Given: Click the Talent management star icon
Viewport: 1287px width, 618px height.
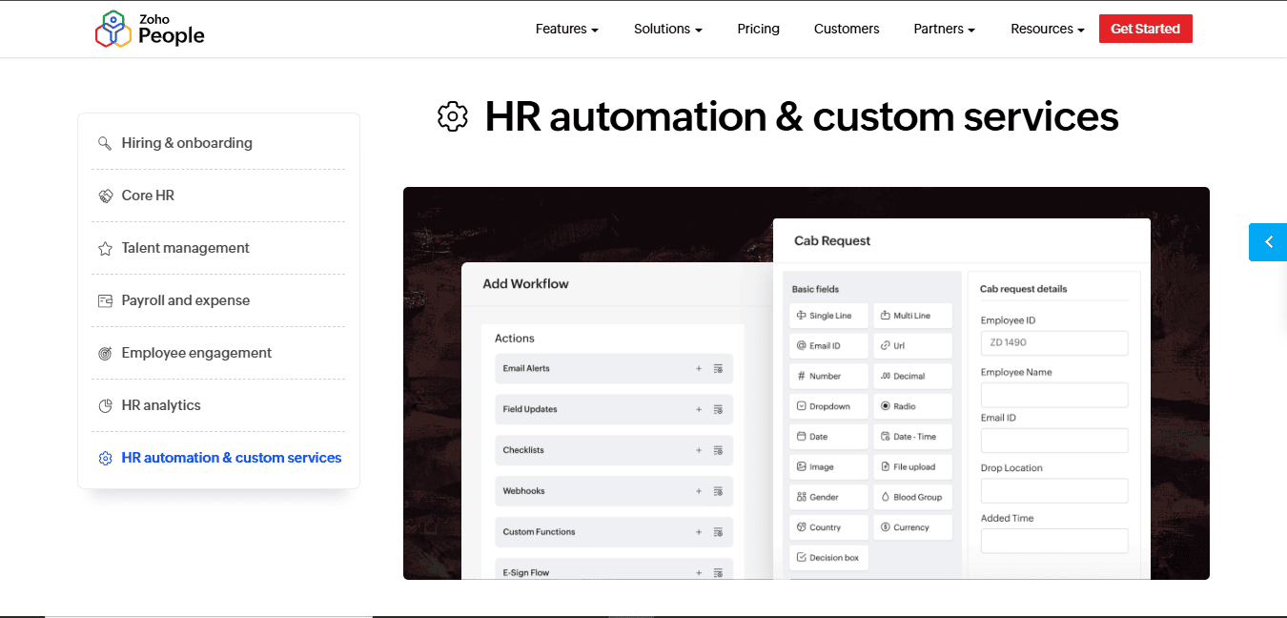Looking at the screenshot, I should point(105,248).
